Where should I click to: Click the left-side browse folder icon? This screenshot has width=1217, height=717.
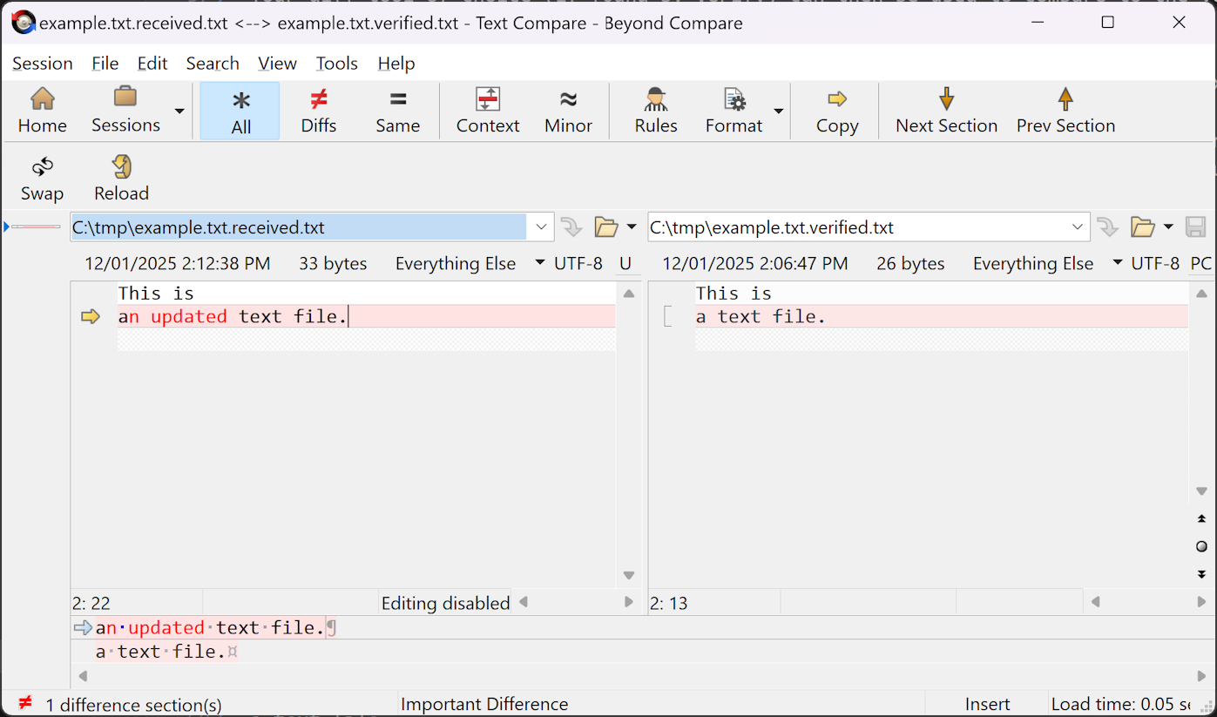pyautogui.click(x=605, y=227)
